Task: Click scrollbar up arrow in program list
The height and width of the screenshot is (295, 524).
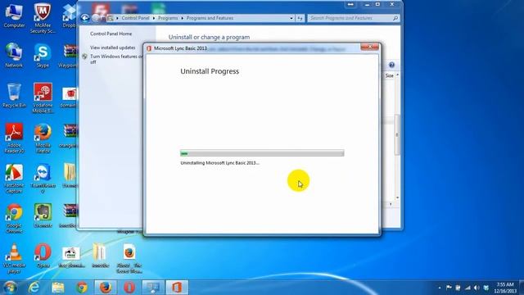Action: (397, 75)
